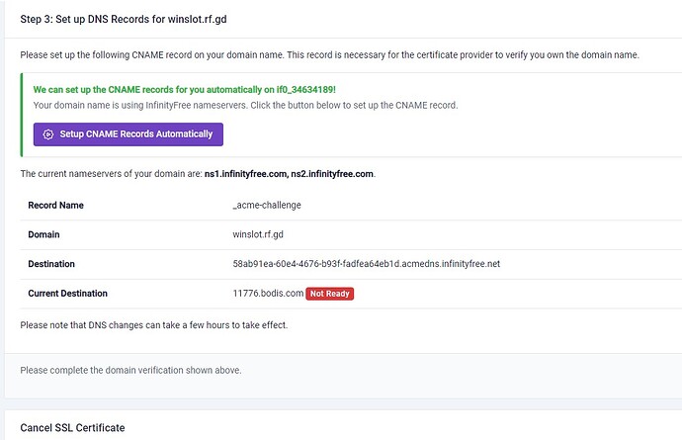Click the Record Name row label
Screen dimensions: 682x440
(x=56, y=205)
